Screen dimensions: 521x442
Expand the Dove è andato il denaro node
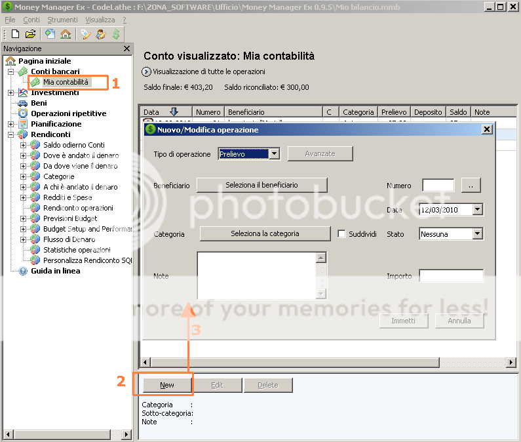tap(23, 155)
